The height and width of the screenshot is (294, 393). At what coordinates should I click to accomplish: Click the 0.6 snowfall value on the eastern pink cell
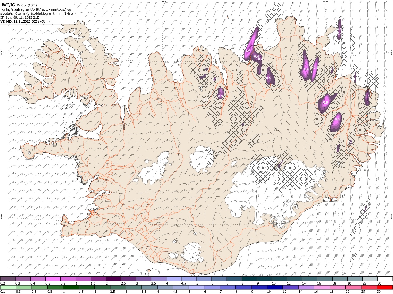point(337,119)
